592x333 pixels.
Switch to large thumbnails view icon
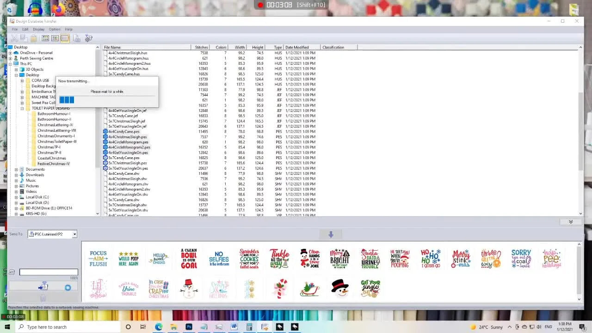point(45,38)
